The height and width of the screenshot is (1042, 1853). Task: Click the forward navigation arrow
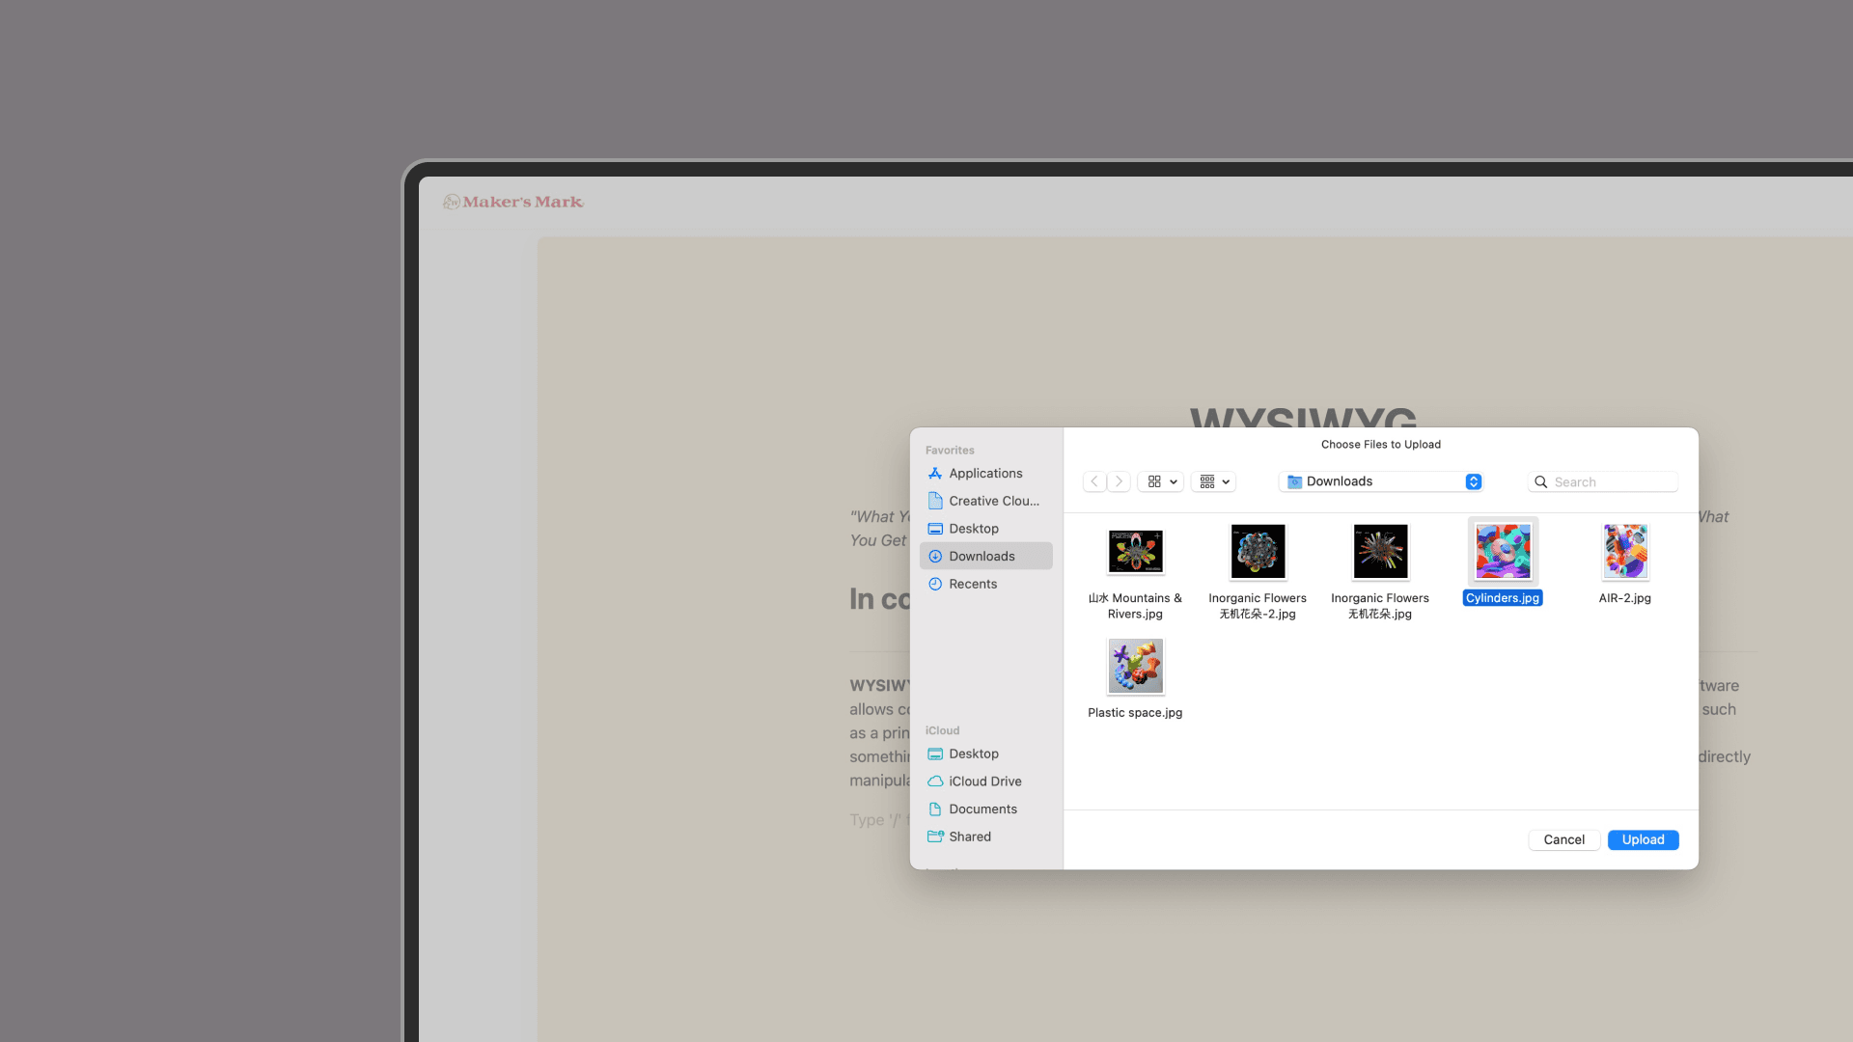[1119, 481]
